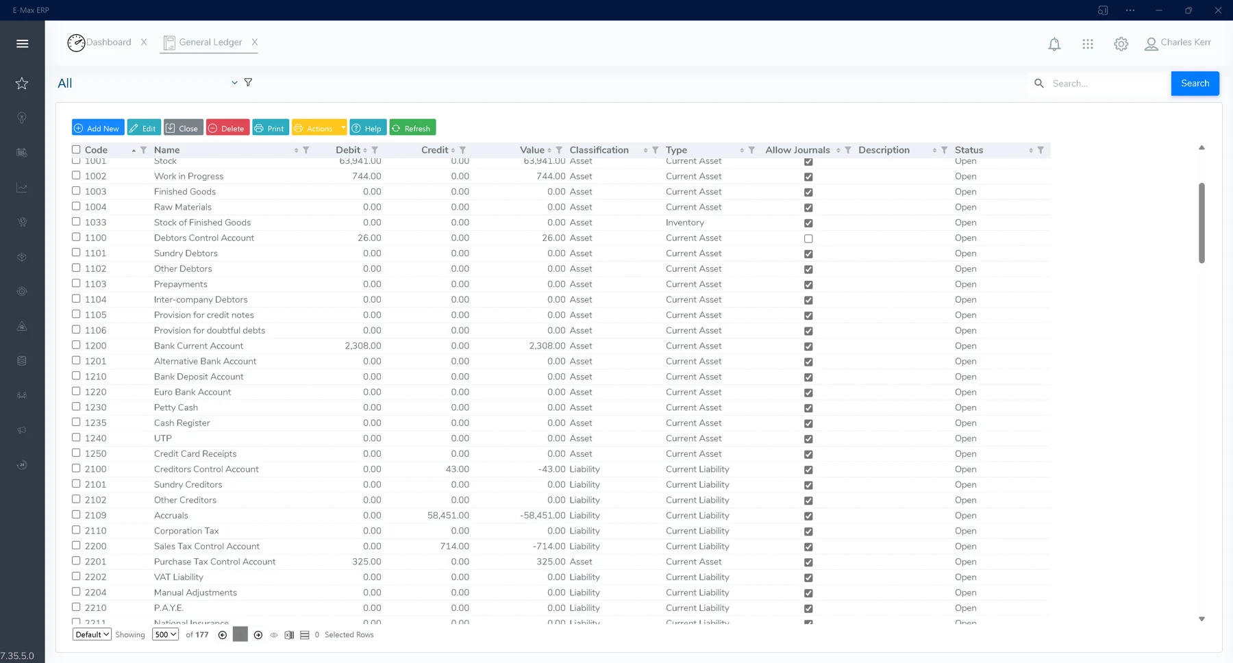The height and width of the screenshot is (663, 1233).
Task: Open the line chart reports icon in sidebar
Action: [22, 188]
